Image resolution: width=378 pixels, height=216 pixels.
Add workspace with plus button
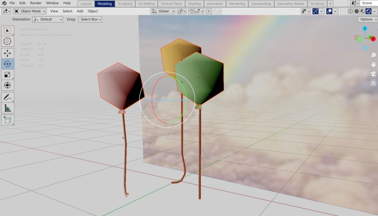pyautogui.click(x=330, y=4)
